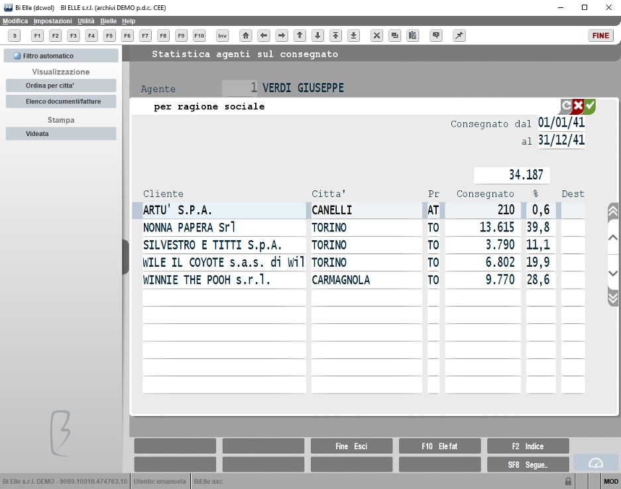Go to first rows with double-up chevron

click(x=613, y=212)
